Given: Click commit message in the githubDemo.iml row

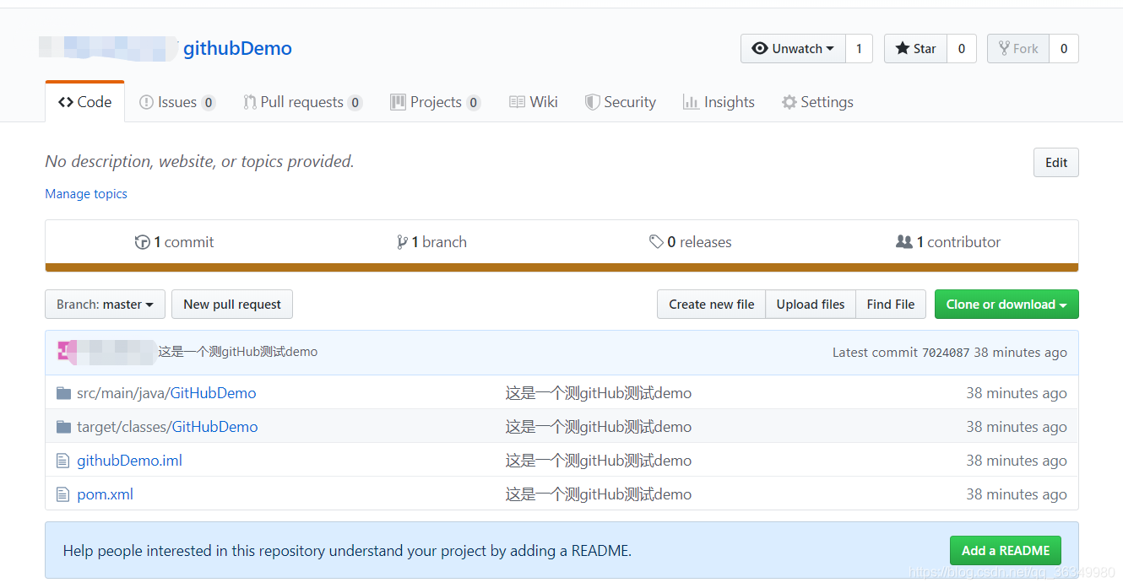Looking at the screenshot, I should coord(599,461).
